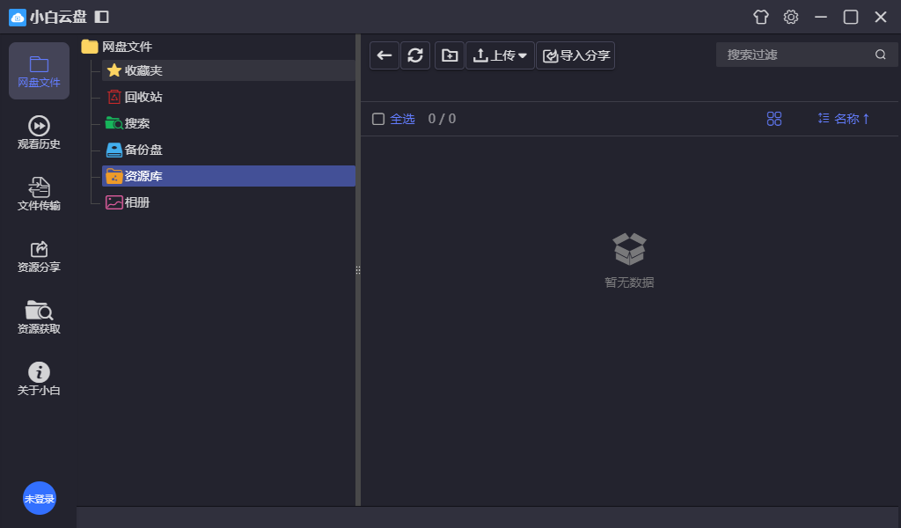Change sort order via 名称
This screenshot has height=528, width=901.
[x=844, y=119]
